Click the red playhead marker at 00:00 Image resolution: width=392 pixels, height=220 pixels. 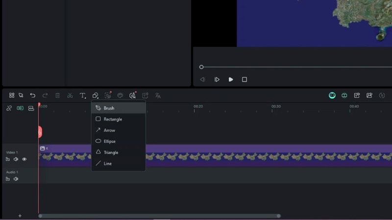[39, 105]
